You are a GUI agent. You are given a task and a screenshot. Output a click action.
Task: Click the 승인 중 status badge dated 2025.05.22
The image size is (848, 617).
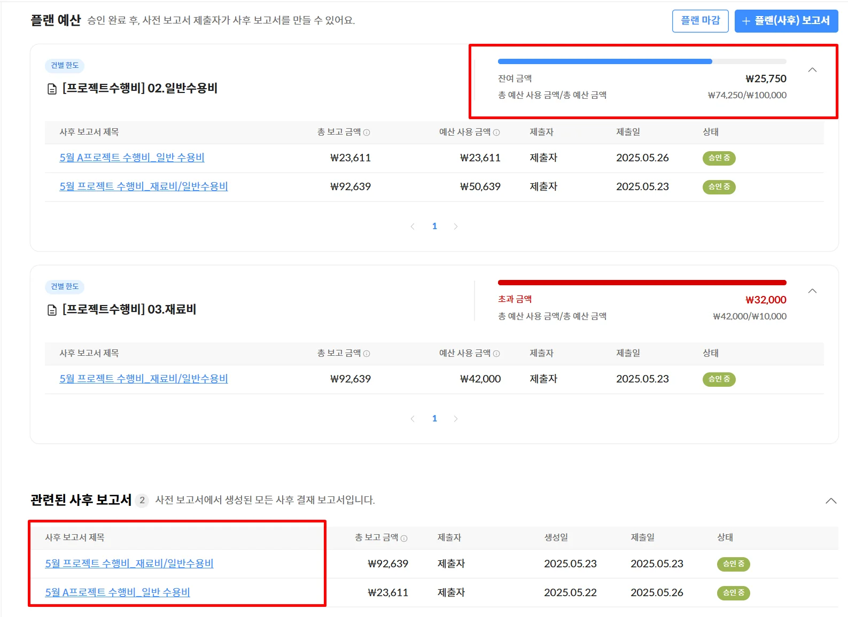tap(733, 592)
